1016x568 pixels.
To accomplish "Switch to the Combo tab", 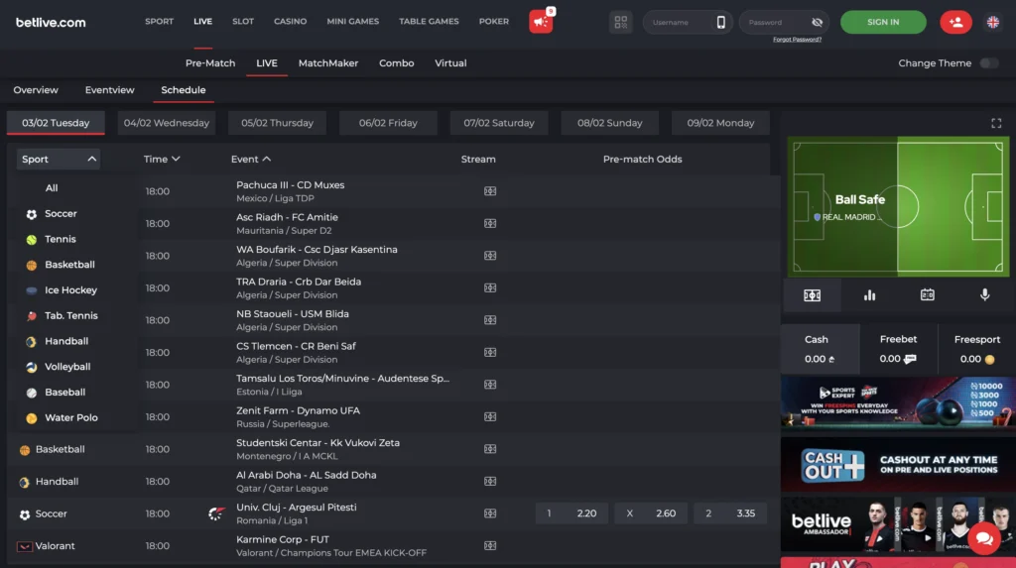I will 397,62.
